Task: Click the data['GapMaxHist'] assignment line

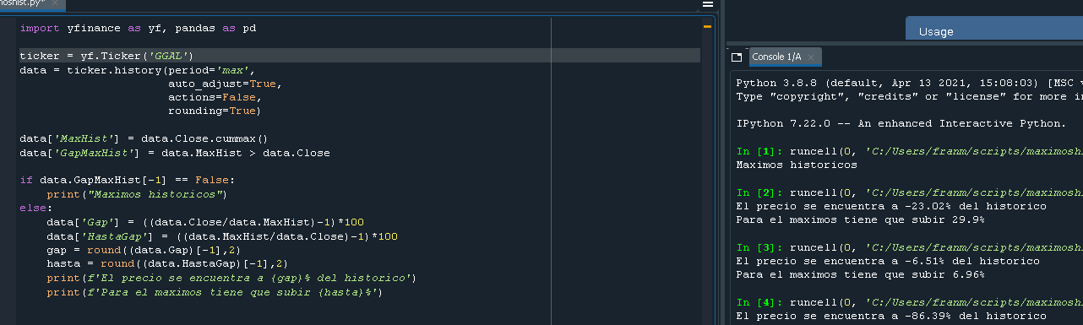Action: [x=175, y=153]
